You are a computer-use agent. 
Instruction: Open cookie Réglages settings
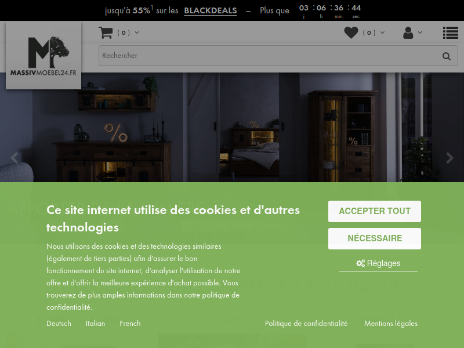(378, 263)
